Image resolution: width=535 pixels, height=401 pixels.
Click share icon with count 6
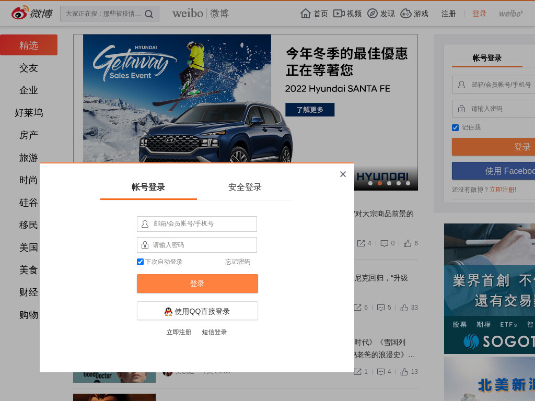pyautogui.click(x=357, y=308)
